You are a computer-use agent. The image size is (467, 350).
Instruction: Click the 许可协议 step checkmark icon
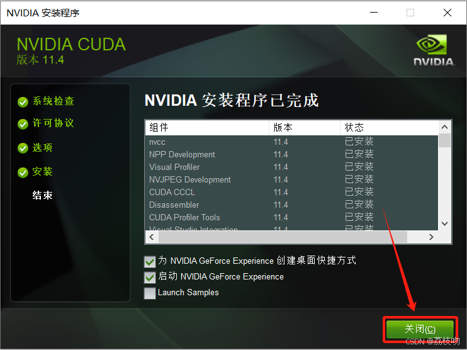(x=23, y=124)
